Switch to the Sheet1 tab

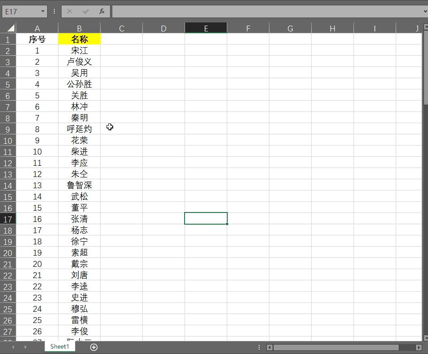click(60, 347)
